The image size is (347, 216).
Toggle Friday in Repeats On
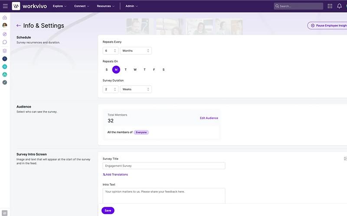click(154, 70)
